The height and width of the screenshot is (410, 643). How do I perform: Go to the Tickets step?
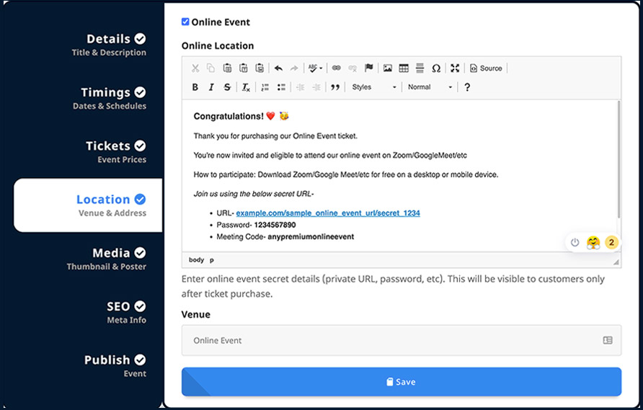tap(115, 152)
